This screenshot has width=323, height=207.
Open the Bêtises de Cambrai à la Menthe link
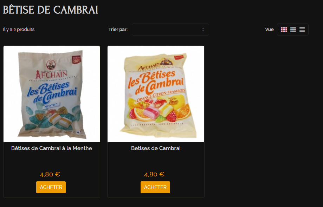click(x=52, y=148)
